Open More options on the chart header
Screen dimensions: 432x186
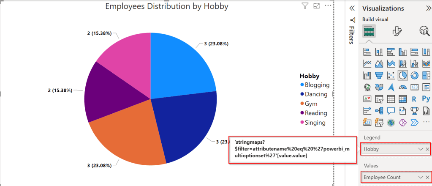coord(328,6)
